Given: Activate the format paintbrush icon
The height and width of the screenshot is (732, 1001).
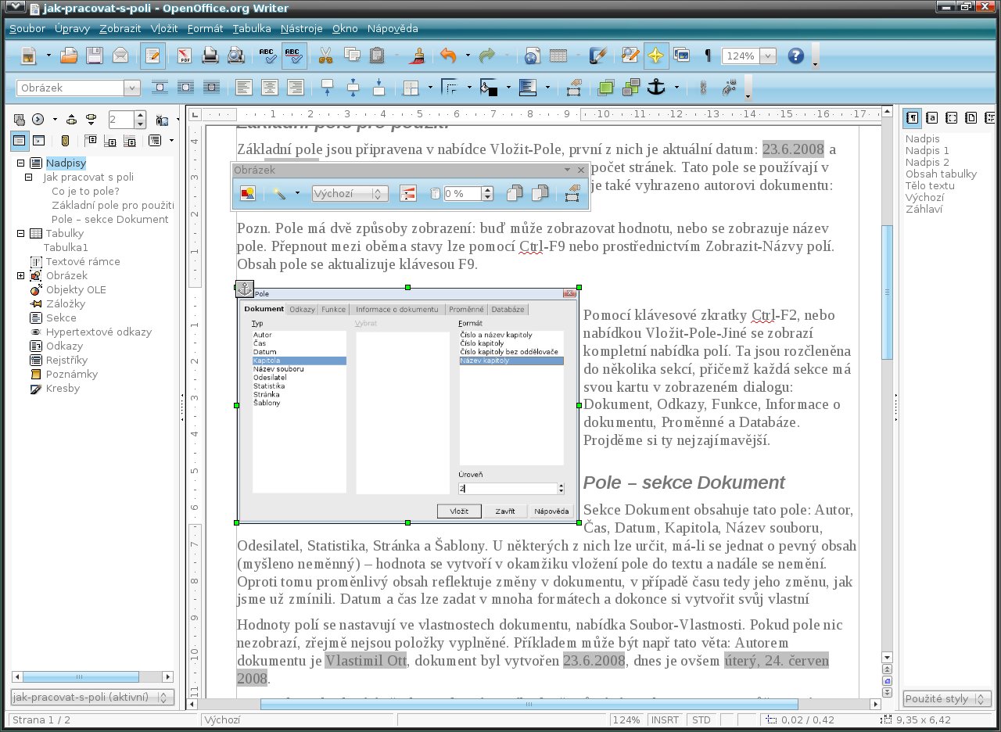Looking at the screenshot, I should 418,56.
